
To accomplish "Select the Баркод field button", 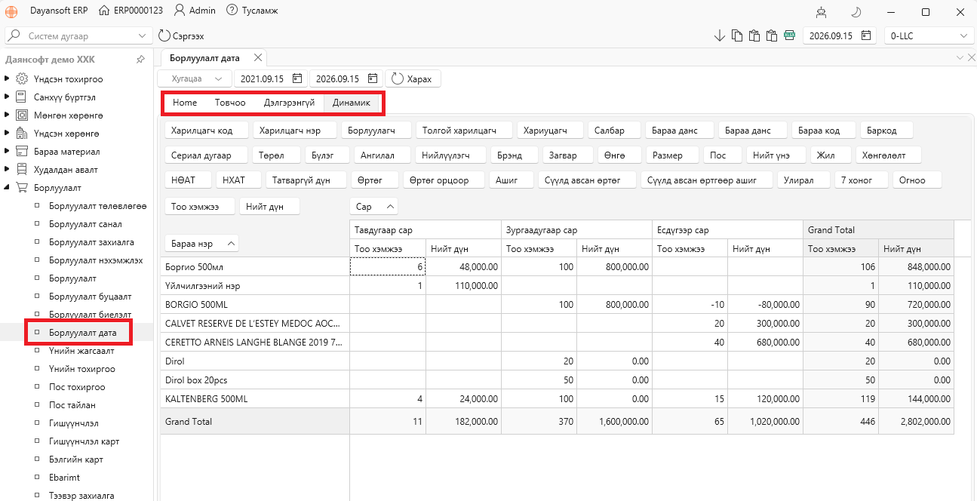I will (886, 131).
